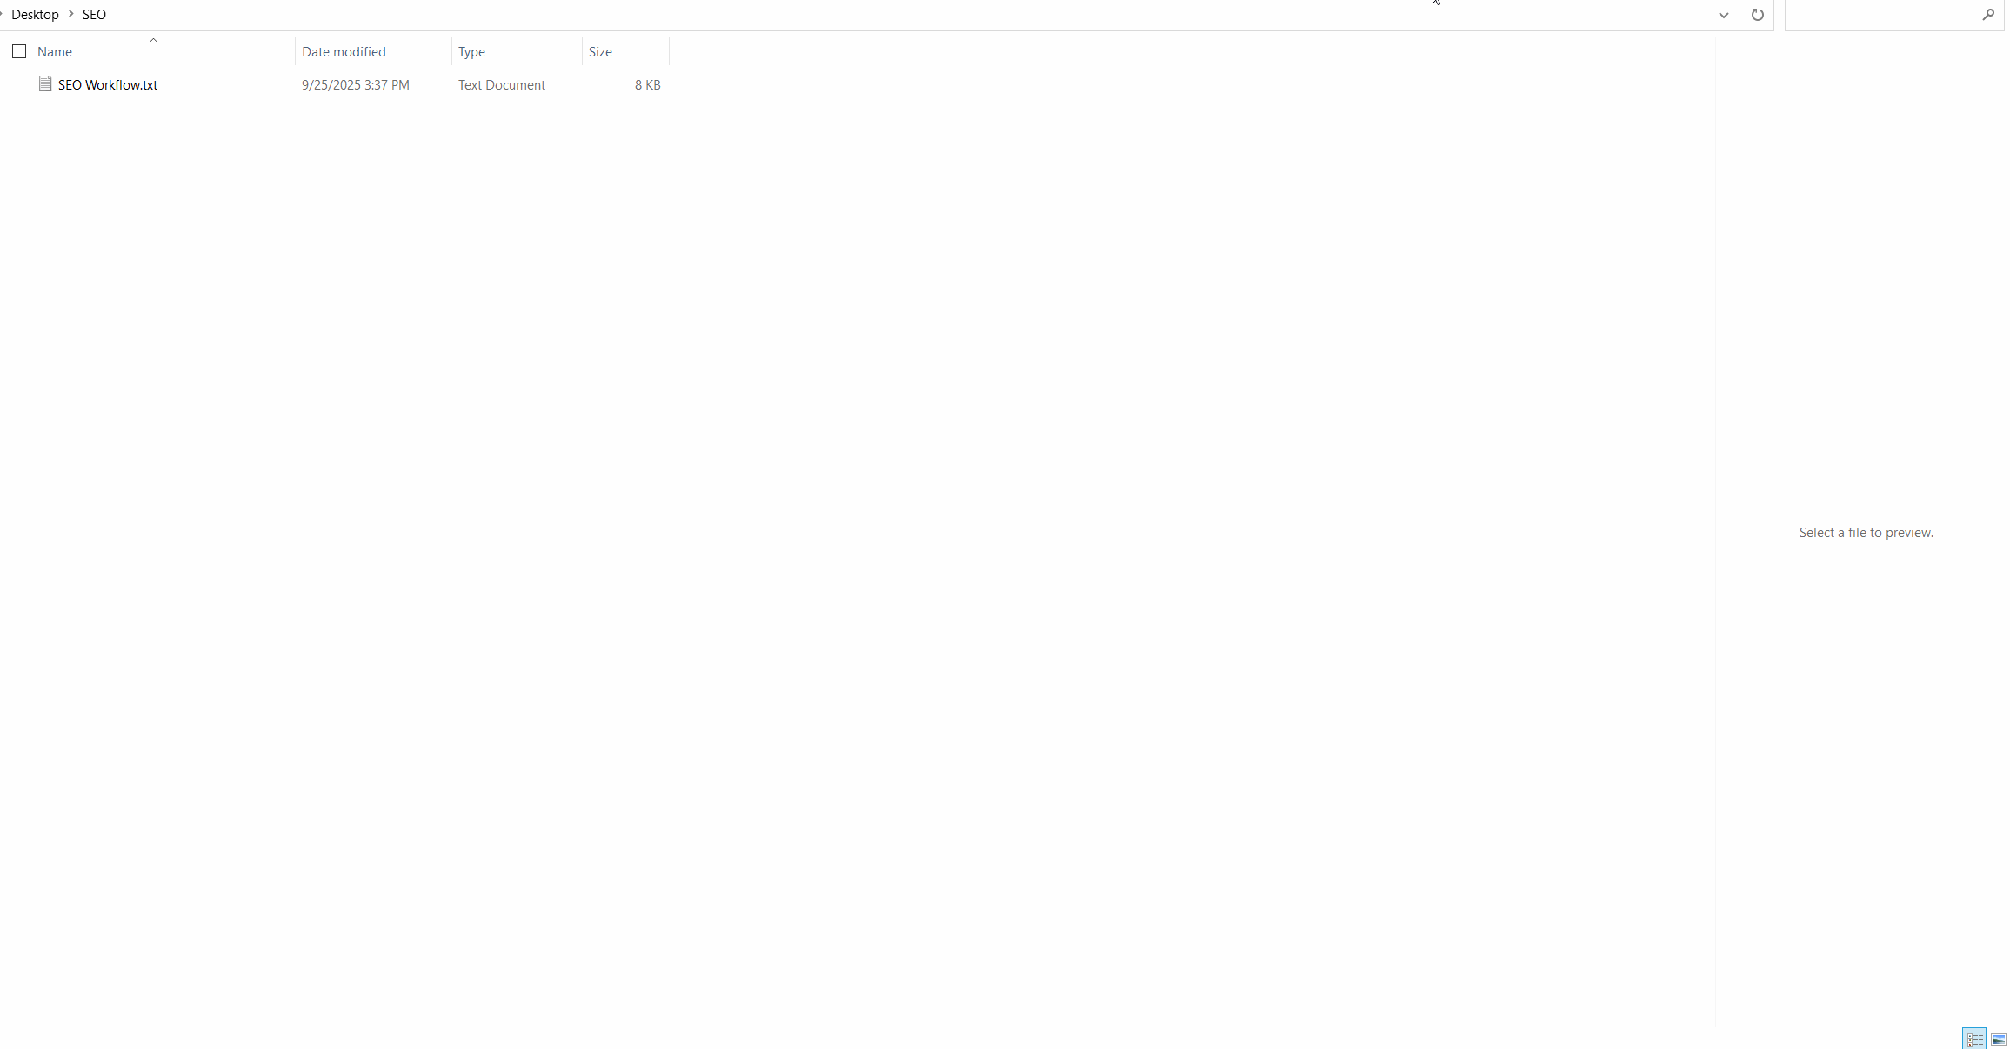This screenshot has height=1049, width=2010.
Task: Click the refresh folder icon
Action: click(1757, 15)
